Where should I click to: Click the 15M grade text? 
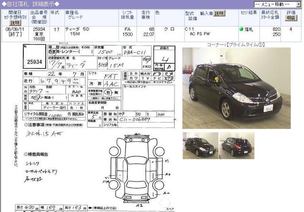(x=75, y=34)
